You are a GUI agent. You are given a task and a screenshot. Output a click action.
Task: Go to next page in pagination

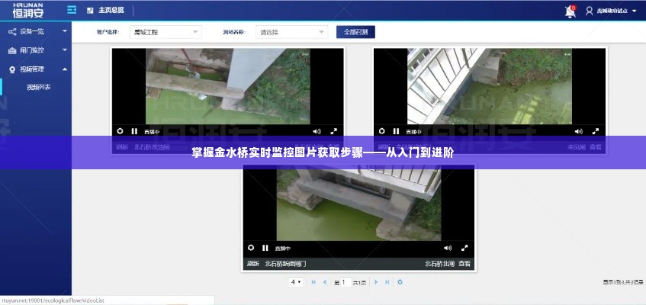[375, 282]
